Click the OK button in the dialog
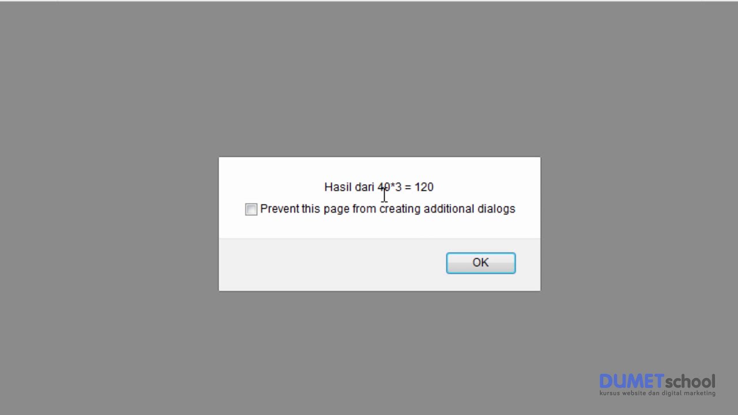Screen dimensions: 738x415 481,263
